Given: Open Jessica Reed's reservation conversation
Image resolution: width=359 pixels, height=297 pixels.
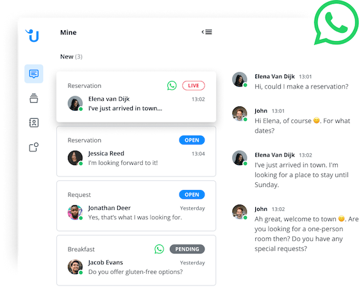Looking at the screenshot, I should click(x=136, y=151).
